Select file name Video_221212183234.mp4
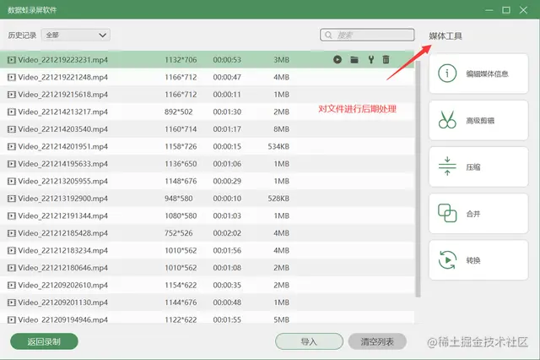Viewport: 540px width, 360px height. [x=62, y=250]
